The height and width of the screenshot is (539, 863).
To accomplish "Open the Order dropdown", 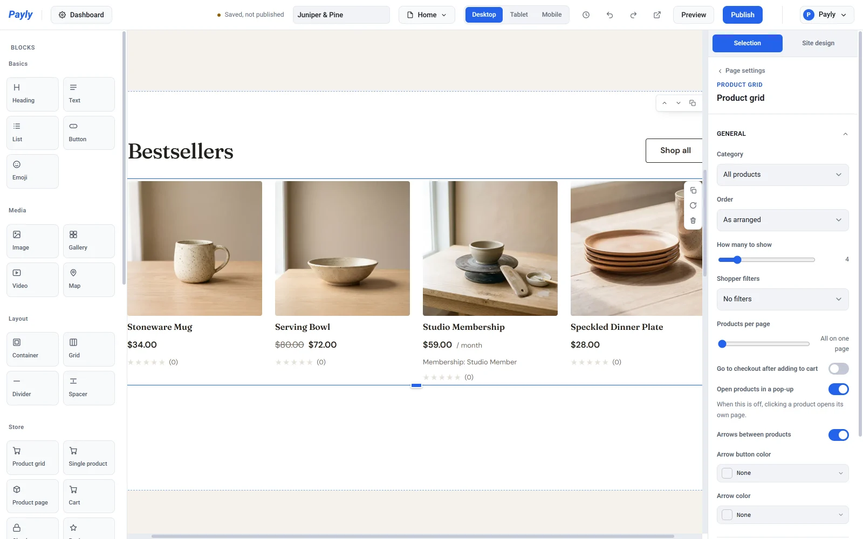I will point(783,220).
